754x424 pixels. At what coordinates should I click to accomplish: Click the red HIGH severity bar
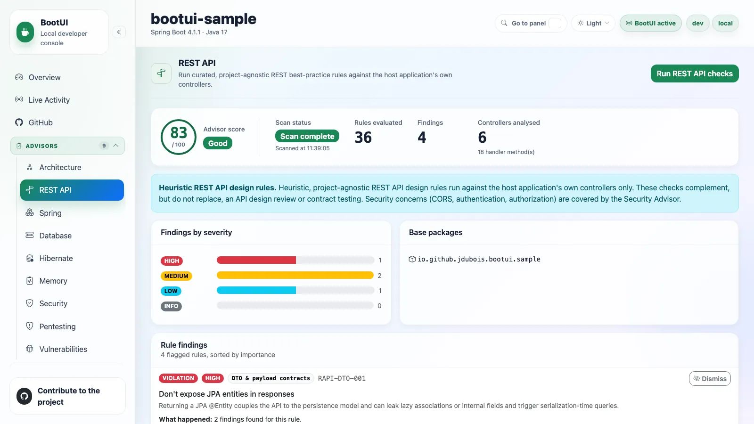[256, 260]
